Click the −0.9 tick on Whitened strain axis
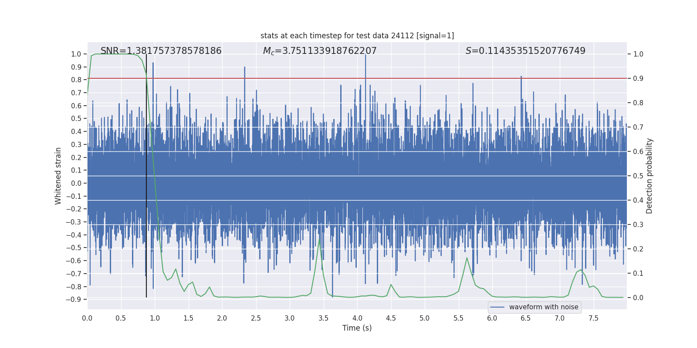Viewport: 697px width, 348px height. click(74, 299)
